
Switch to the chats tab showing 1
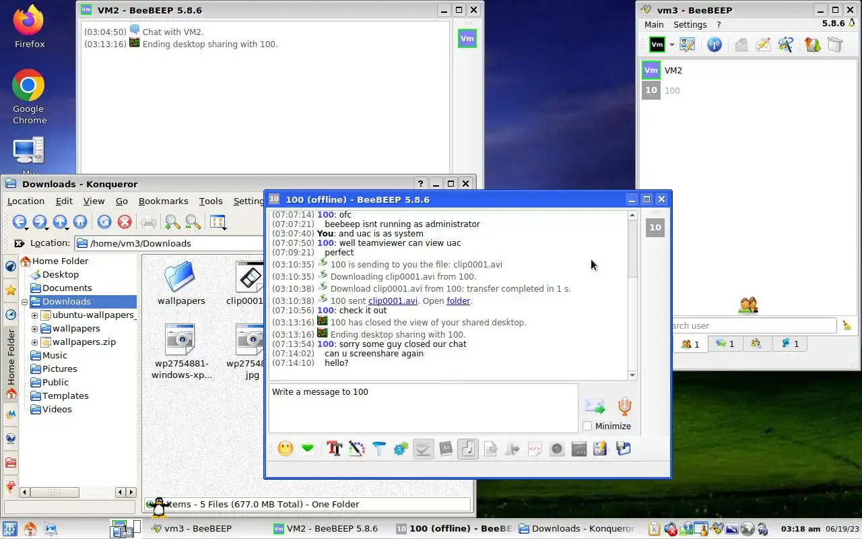(x=725, y=344)
